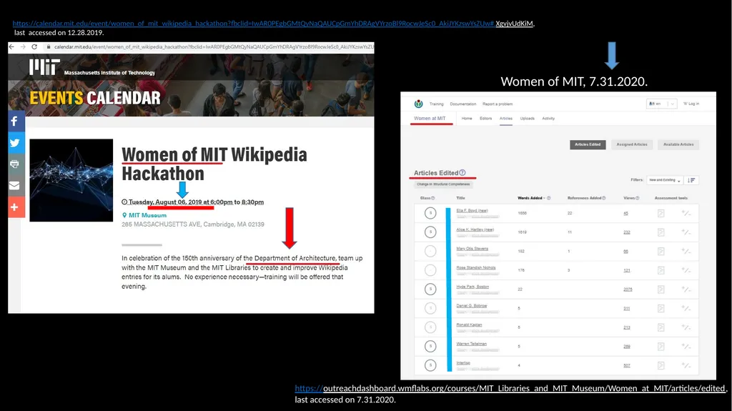Open article viewer icon for Ronald Kaplan

661,327
